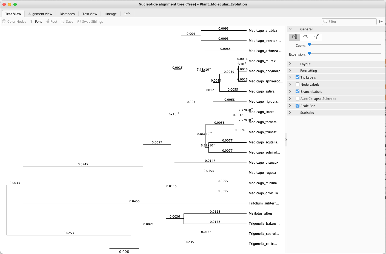Viewport: 386px width, 254px height.
Task: Open the Lineage view
Action: coord(110,14)
